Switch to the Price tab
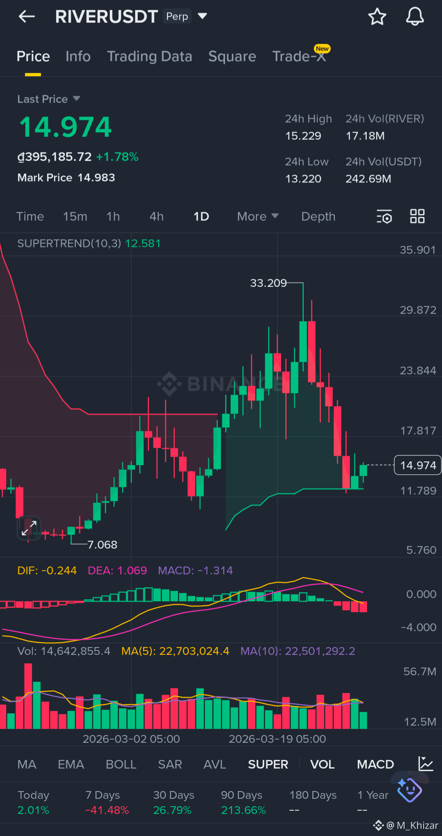442x836 pixels. [x=33, y=56]
